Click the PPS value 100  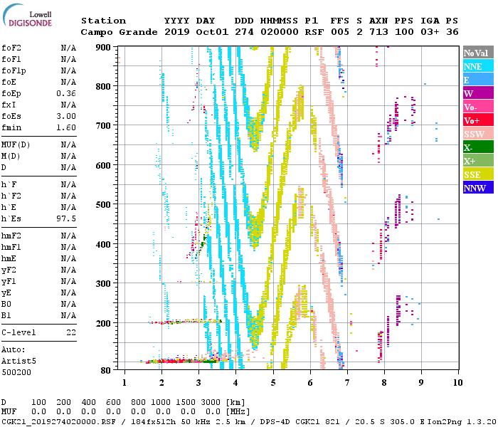pyautogui.click(x=404, y=32)
